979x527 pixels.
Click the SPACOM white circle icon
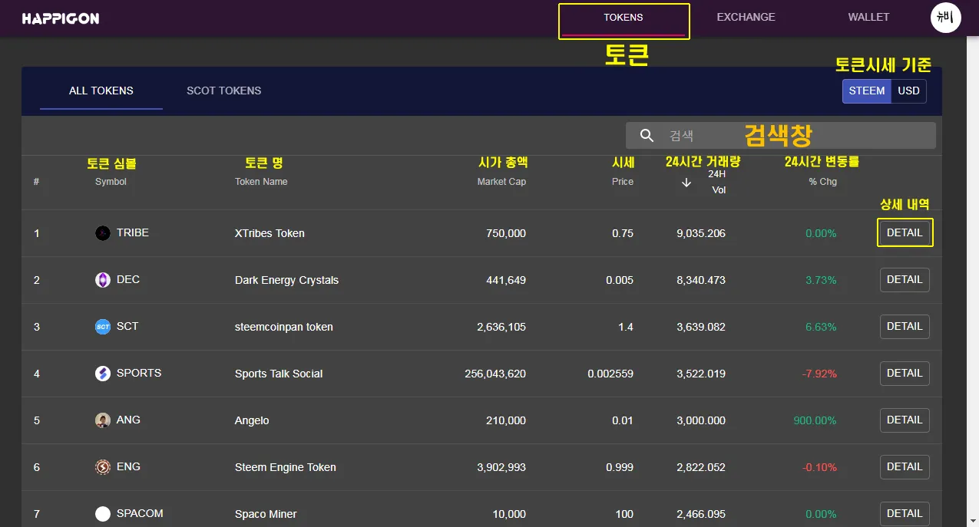pyautogui.click(x=103, y=514)
